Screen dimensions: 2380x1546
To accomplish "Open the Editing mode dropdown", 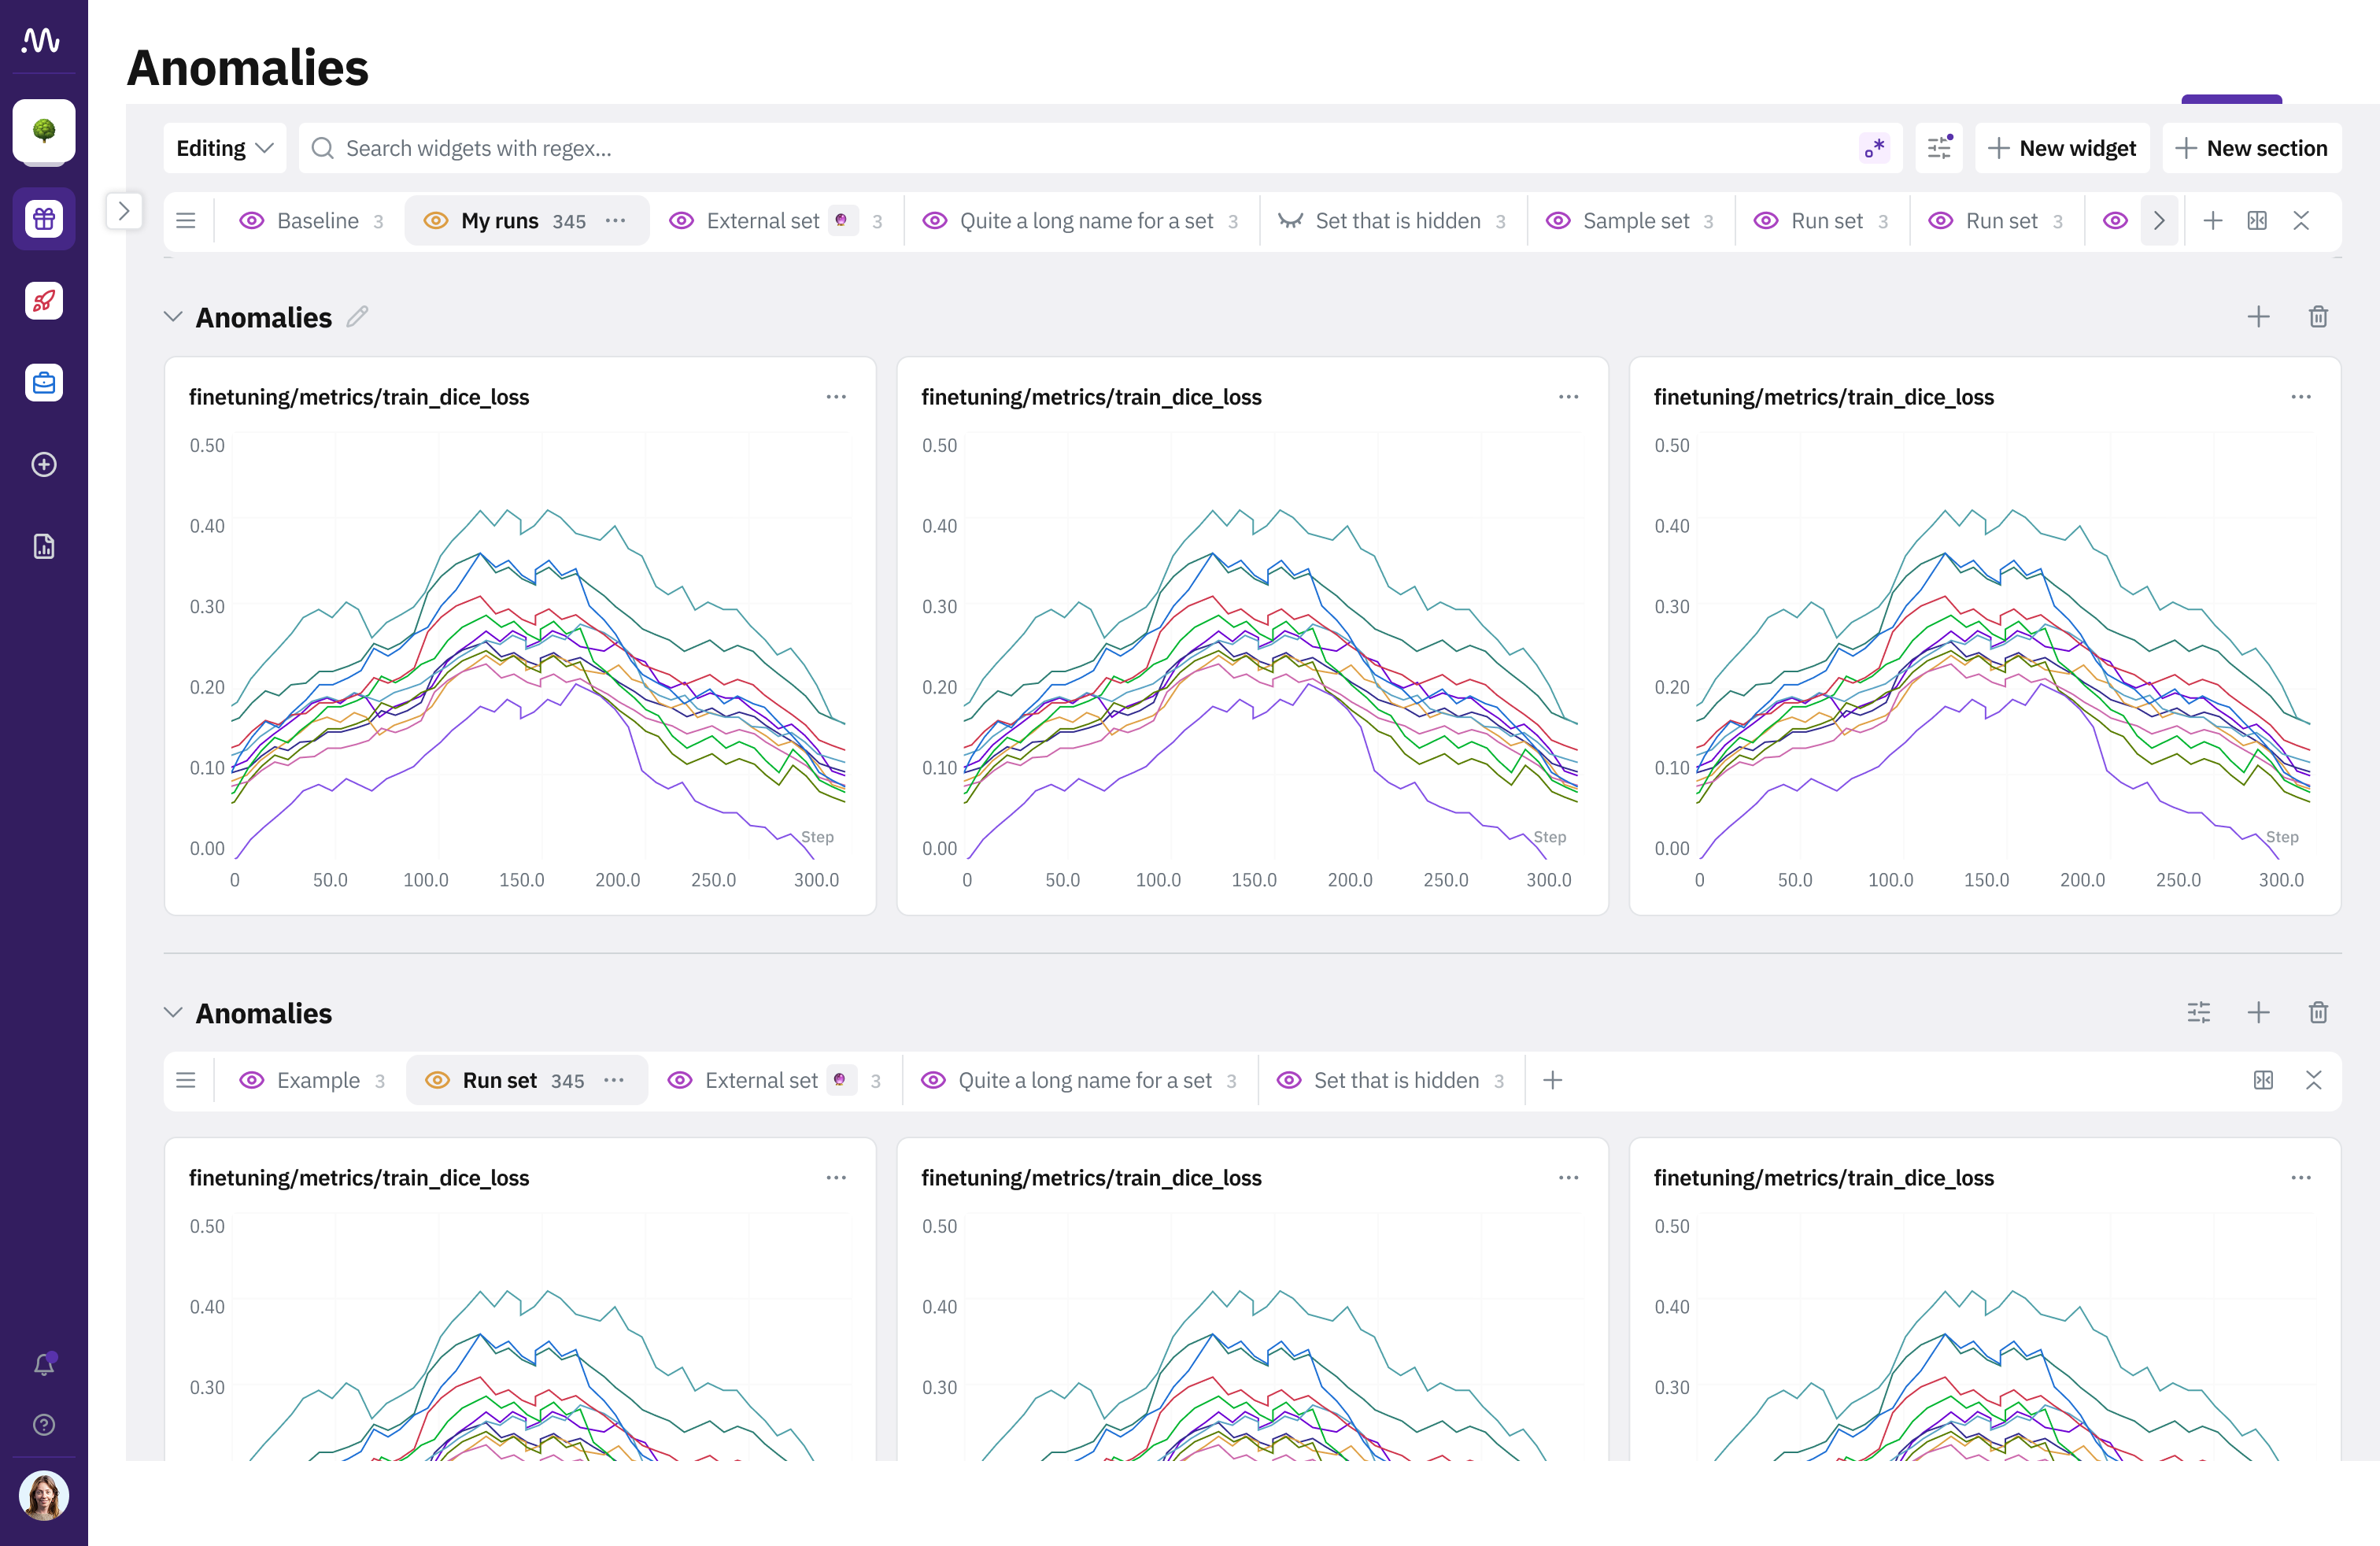I will (225, 148).
